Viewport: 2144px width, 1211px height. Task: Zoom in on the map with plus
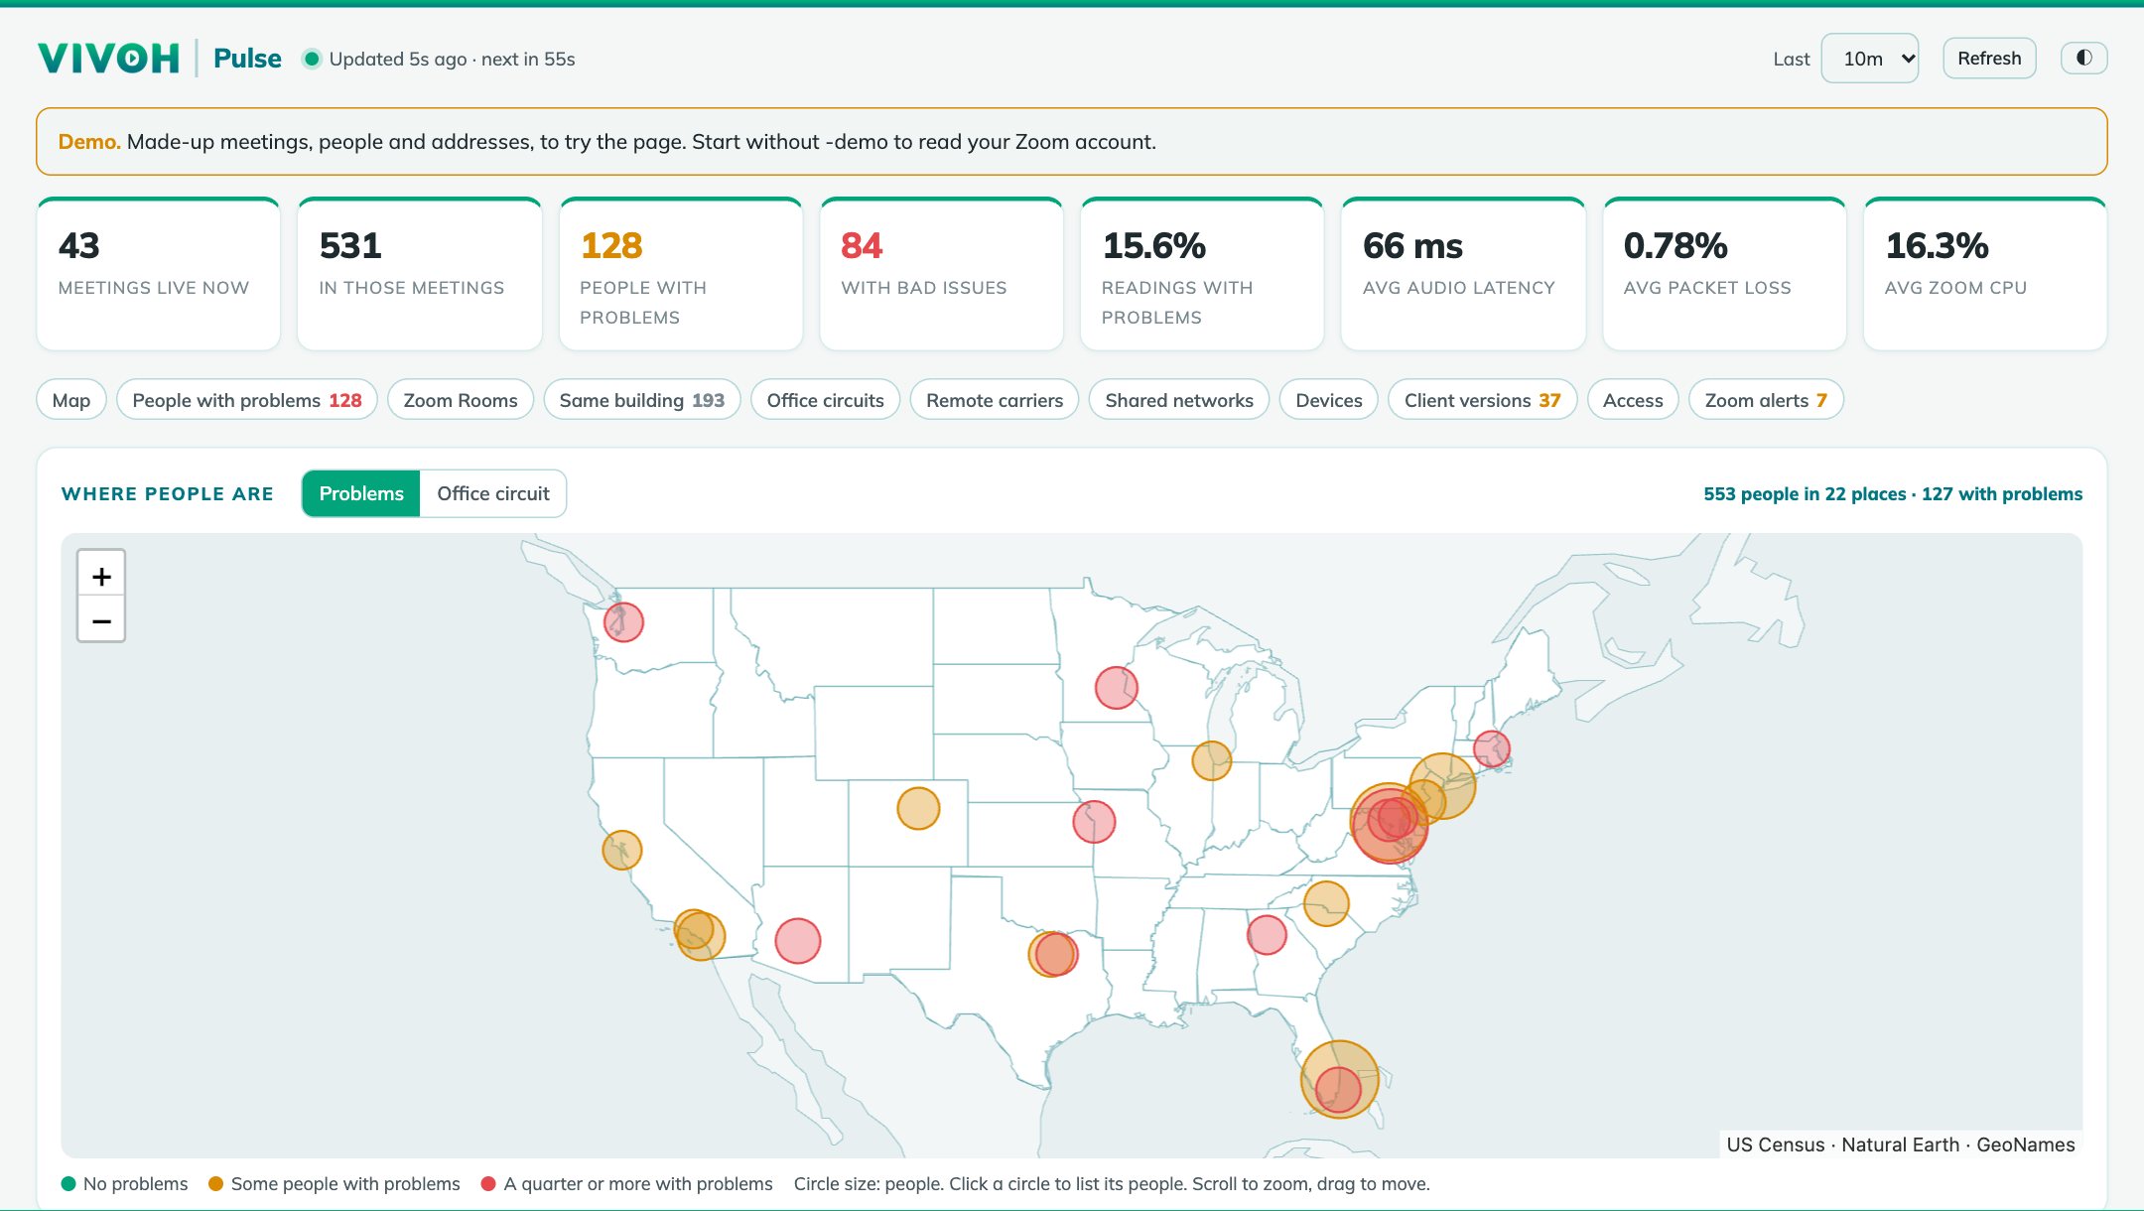coord(101,576)
